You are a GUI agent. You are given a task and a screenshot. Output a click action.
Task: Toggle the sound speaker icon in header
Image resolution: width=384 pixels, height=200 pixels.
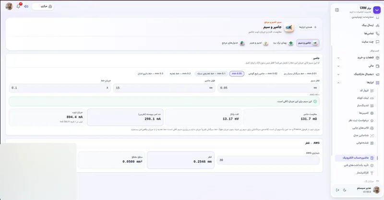[26, 6]
